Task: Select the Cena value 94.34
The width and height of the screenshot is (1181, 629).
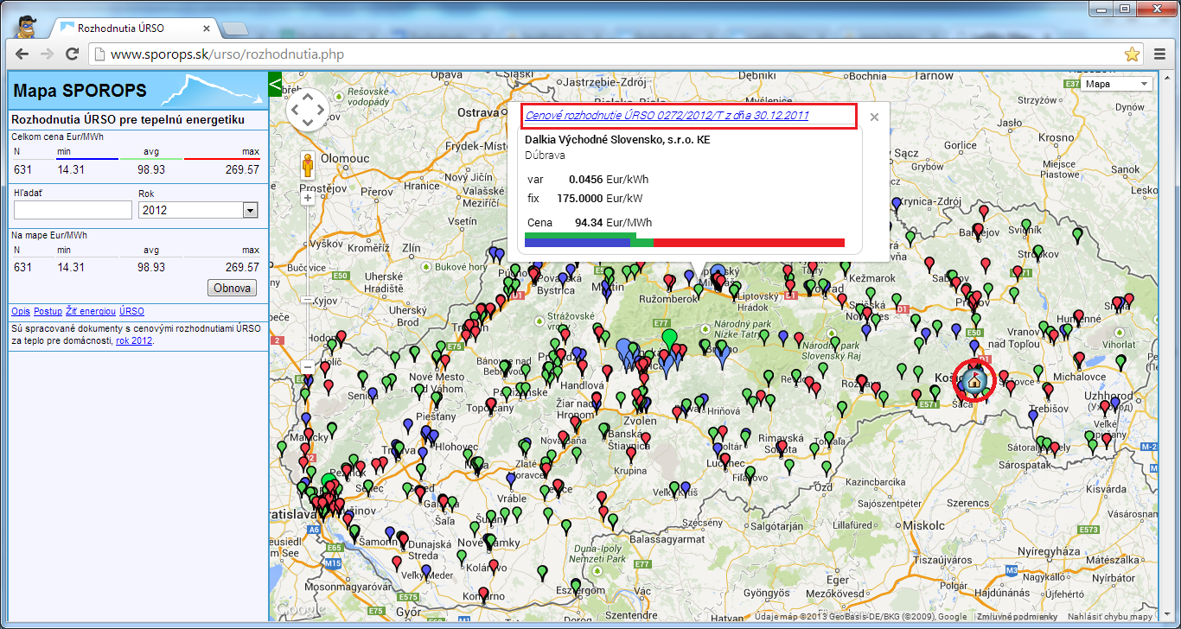Action: (589, 223)
